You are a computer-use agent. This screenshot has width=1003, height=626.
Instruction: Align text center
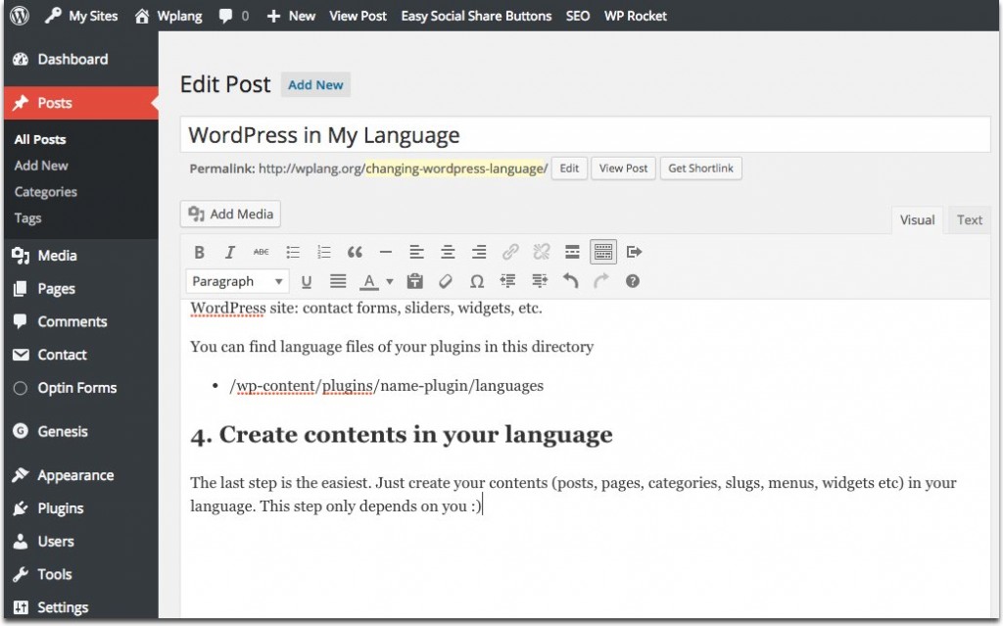pos(448,252)
